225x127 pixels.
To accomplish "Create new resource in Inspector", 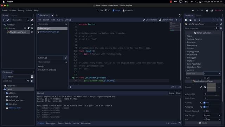I will pyautogui.click(x=186, y=20).
